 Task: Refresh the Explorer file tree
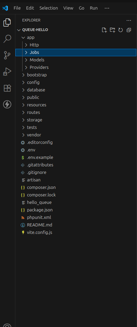click(x=121, y=30)
